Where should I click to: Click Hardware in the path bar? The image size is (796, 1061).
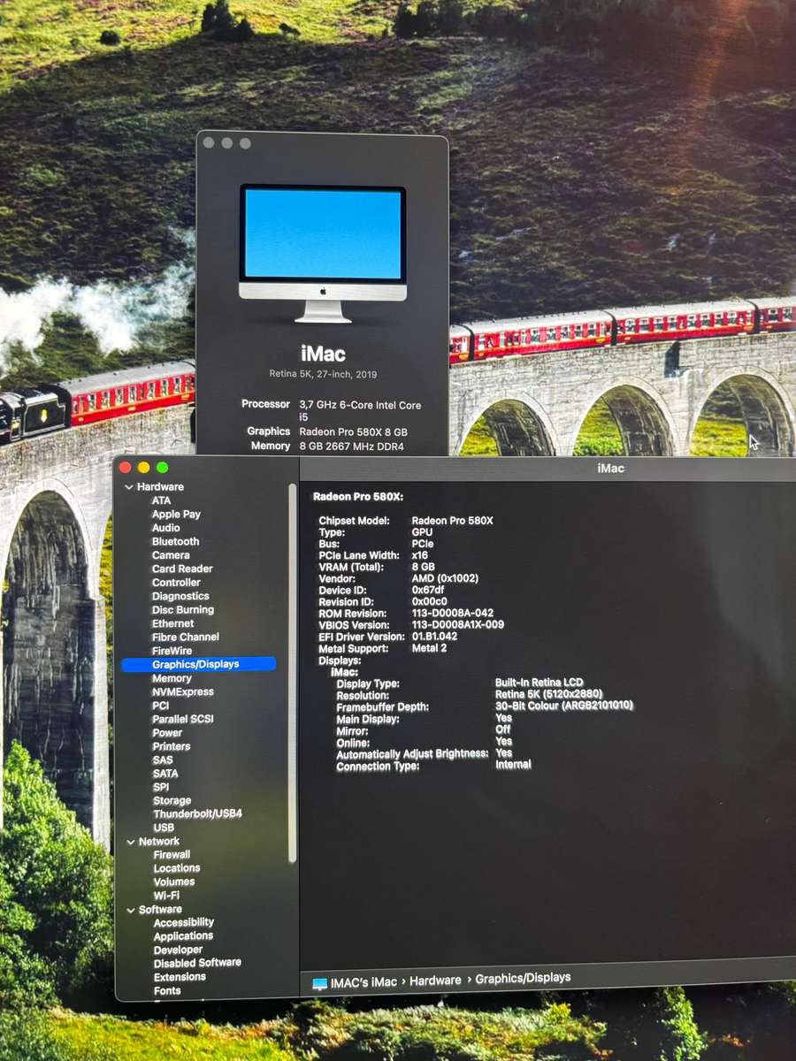point(435,981)
